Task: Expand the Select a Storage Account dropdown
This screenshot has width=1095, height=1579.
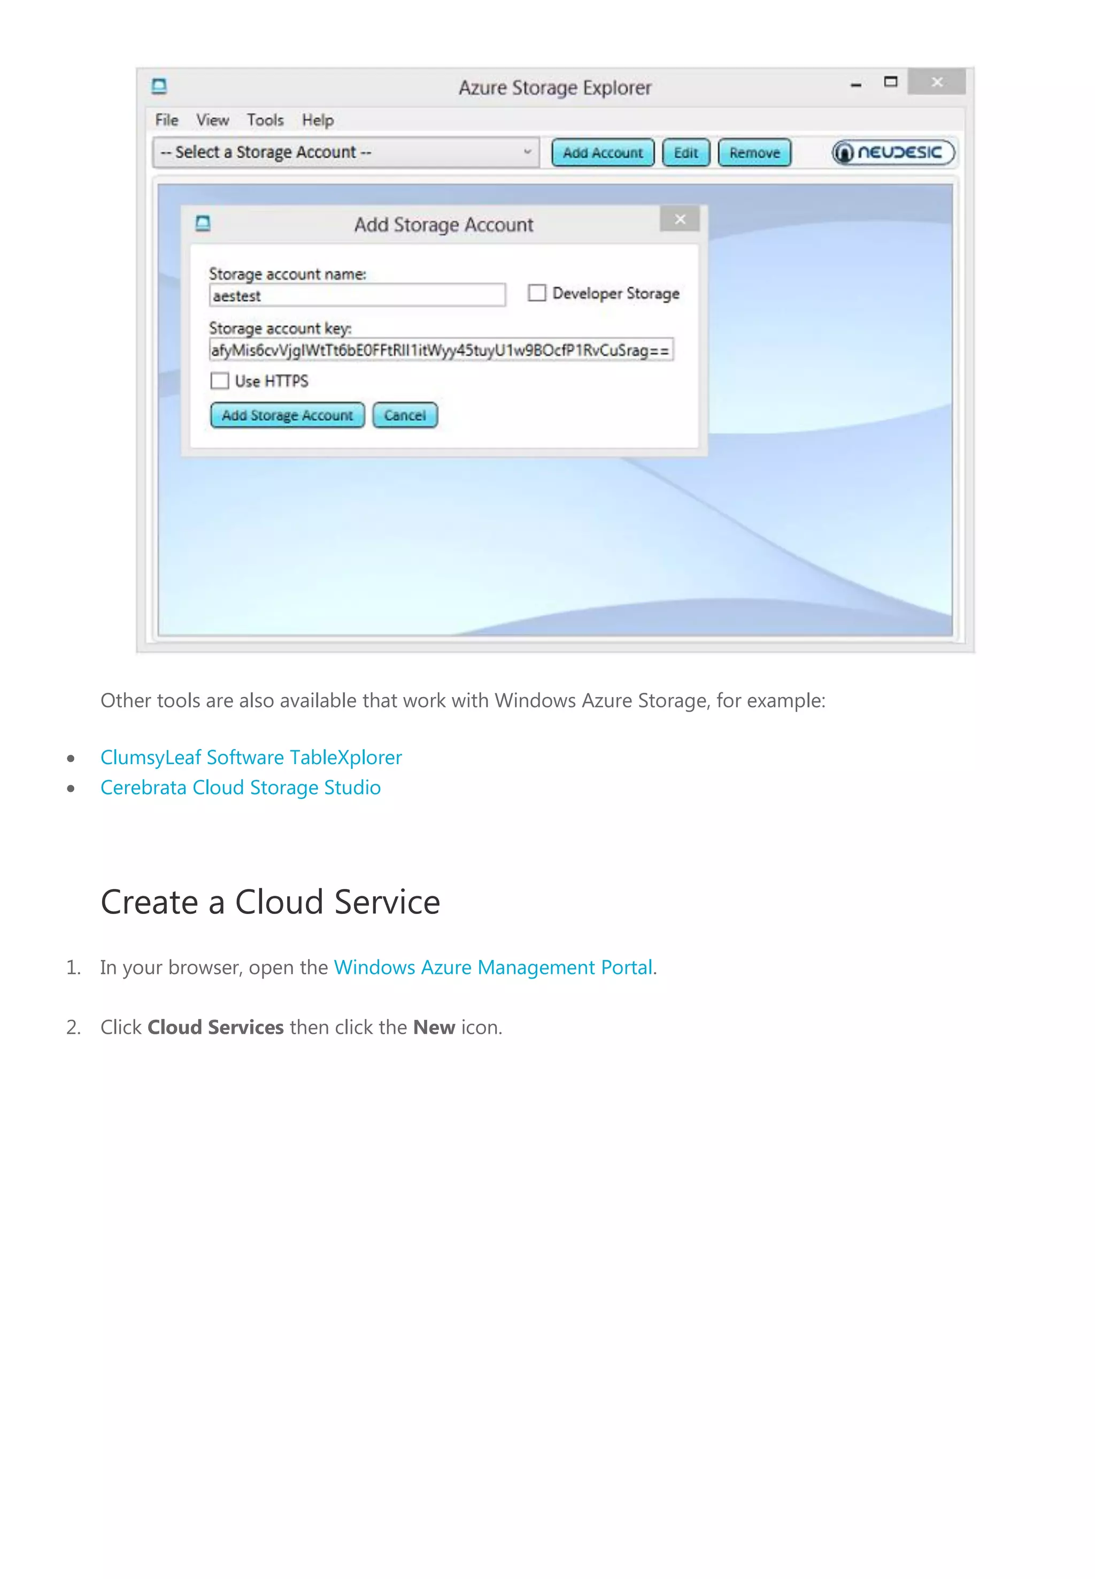Action: [x=346, y=152]
